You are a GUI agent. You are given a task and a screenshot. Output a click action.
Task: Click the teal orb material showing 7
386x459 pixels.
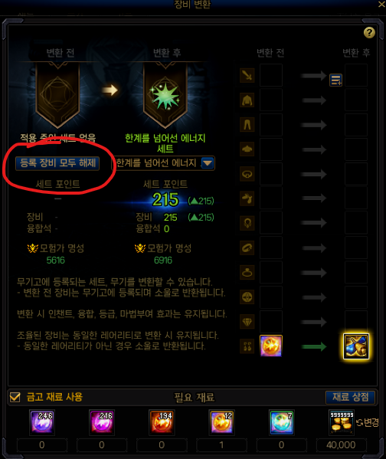[281, 422]
